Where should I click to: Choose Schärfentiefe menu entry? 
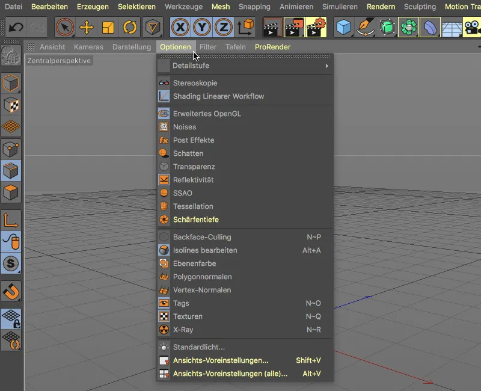pos(245,220)
